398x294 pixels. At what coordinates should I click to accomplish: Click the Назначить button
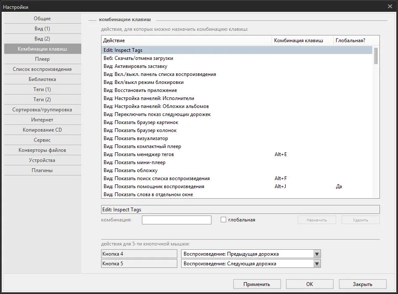tap(317, 220)
